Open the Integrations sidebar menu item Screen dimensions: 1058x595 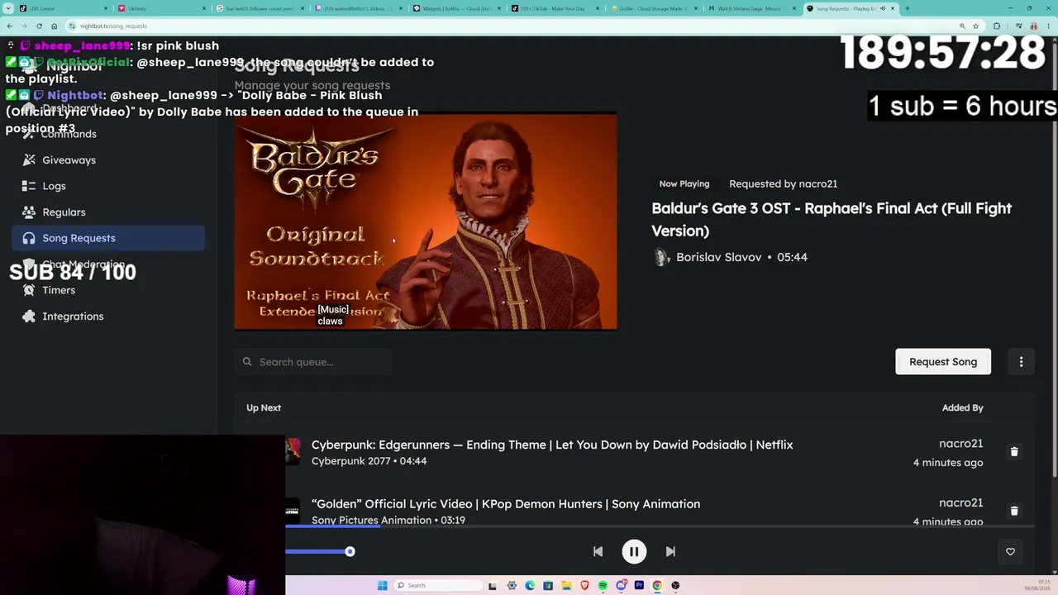point(108,316)
